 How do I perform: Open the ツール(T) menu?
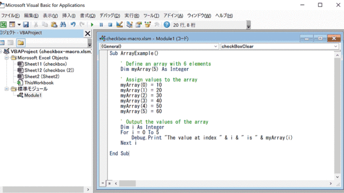pyautogui.click(x=151, y=16)
